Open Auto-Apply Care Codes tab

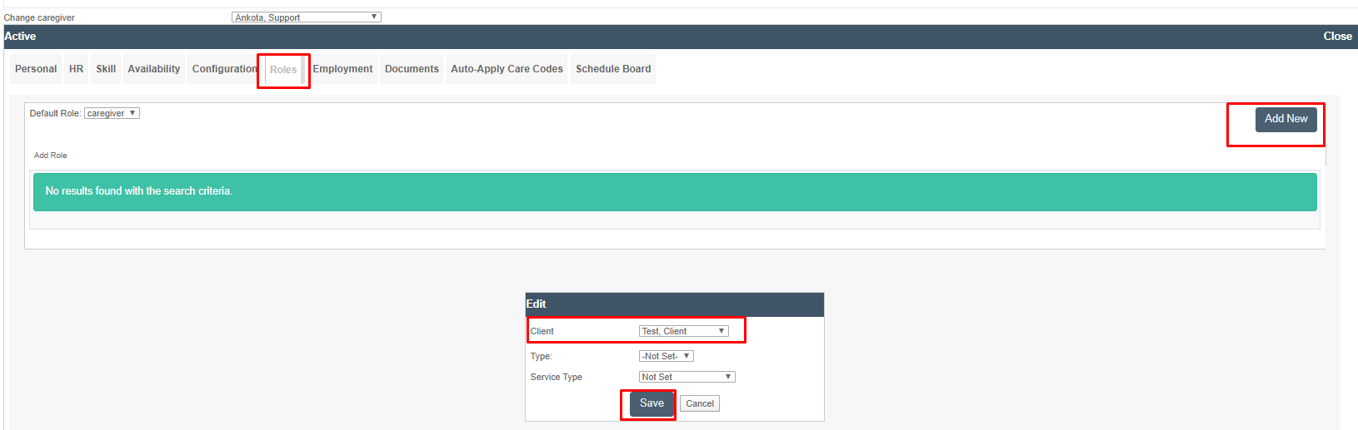(x=507, y=69)
